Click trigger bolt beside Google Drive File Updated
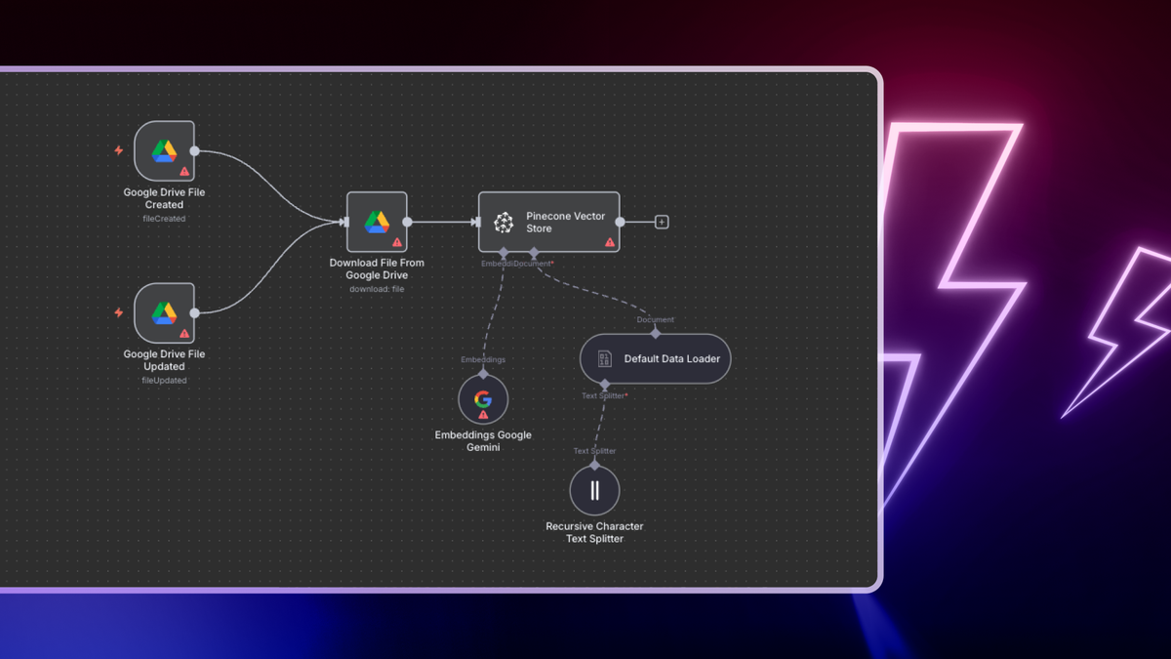The image size is (1171, 659). [119, 312]
